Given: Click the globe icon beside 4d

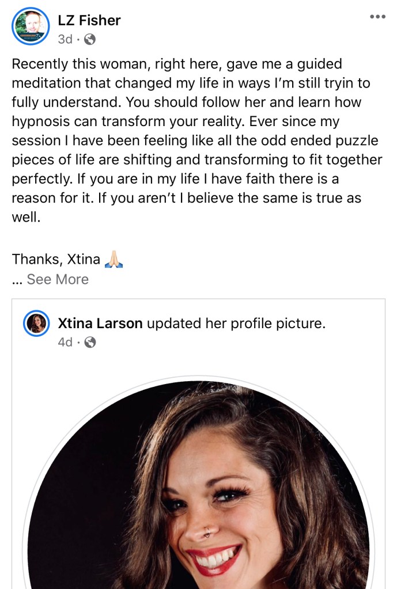Looking at the screenshot, I should tap(90, 342).
